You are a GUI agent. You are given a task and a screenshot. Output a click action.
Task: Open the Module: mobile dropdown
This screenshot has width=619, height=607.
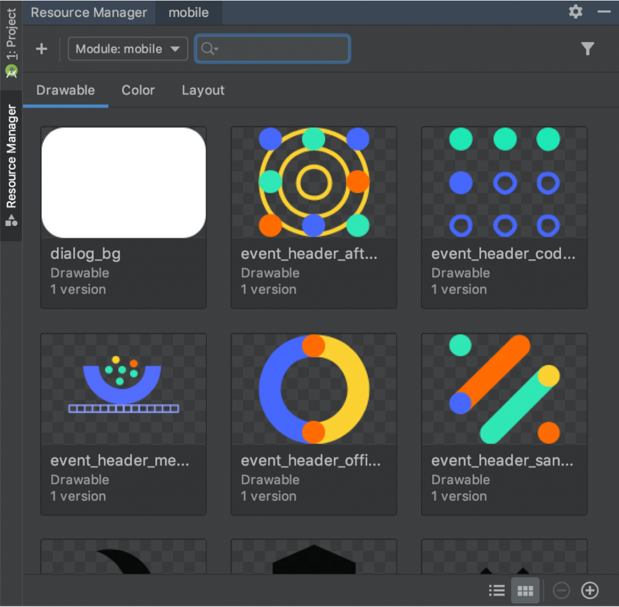coord(128,49)
